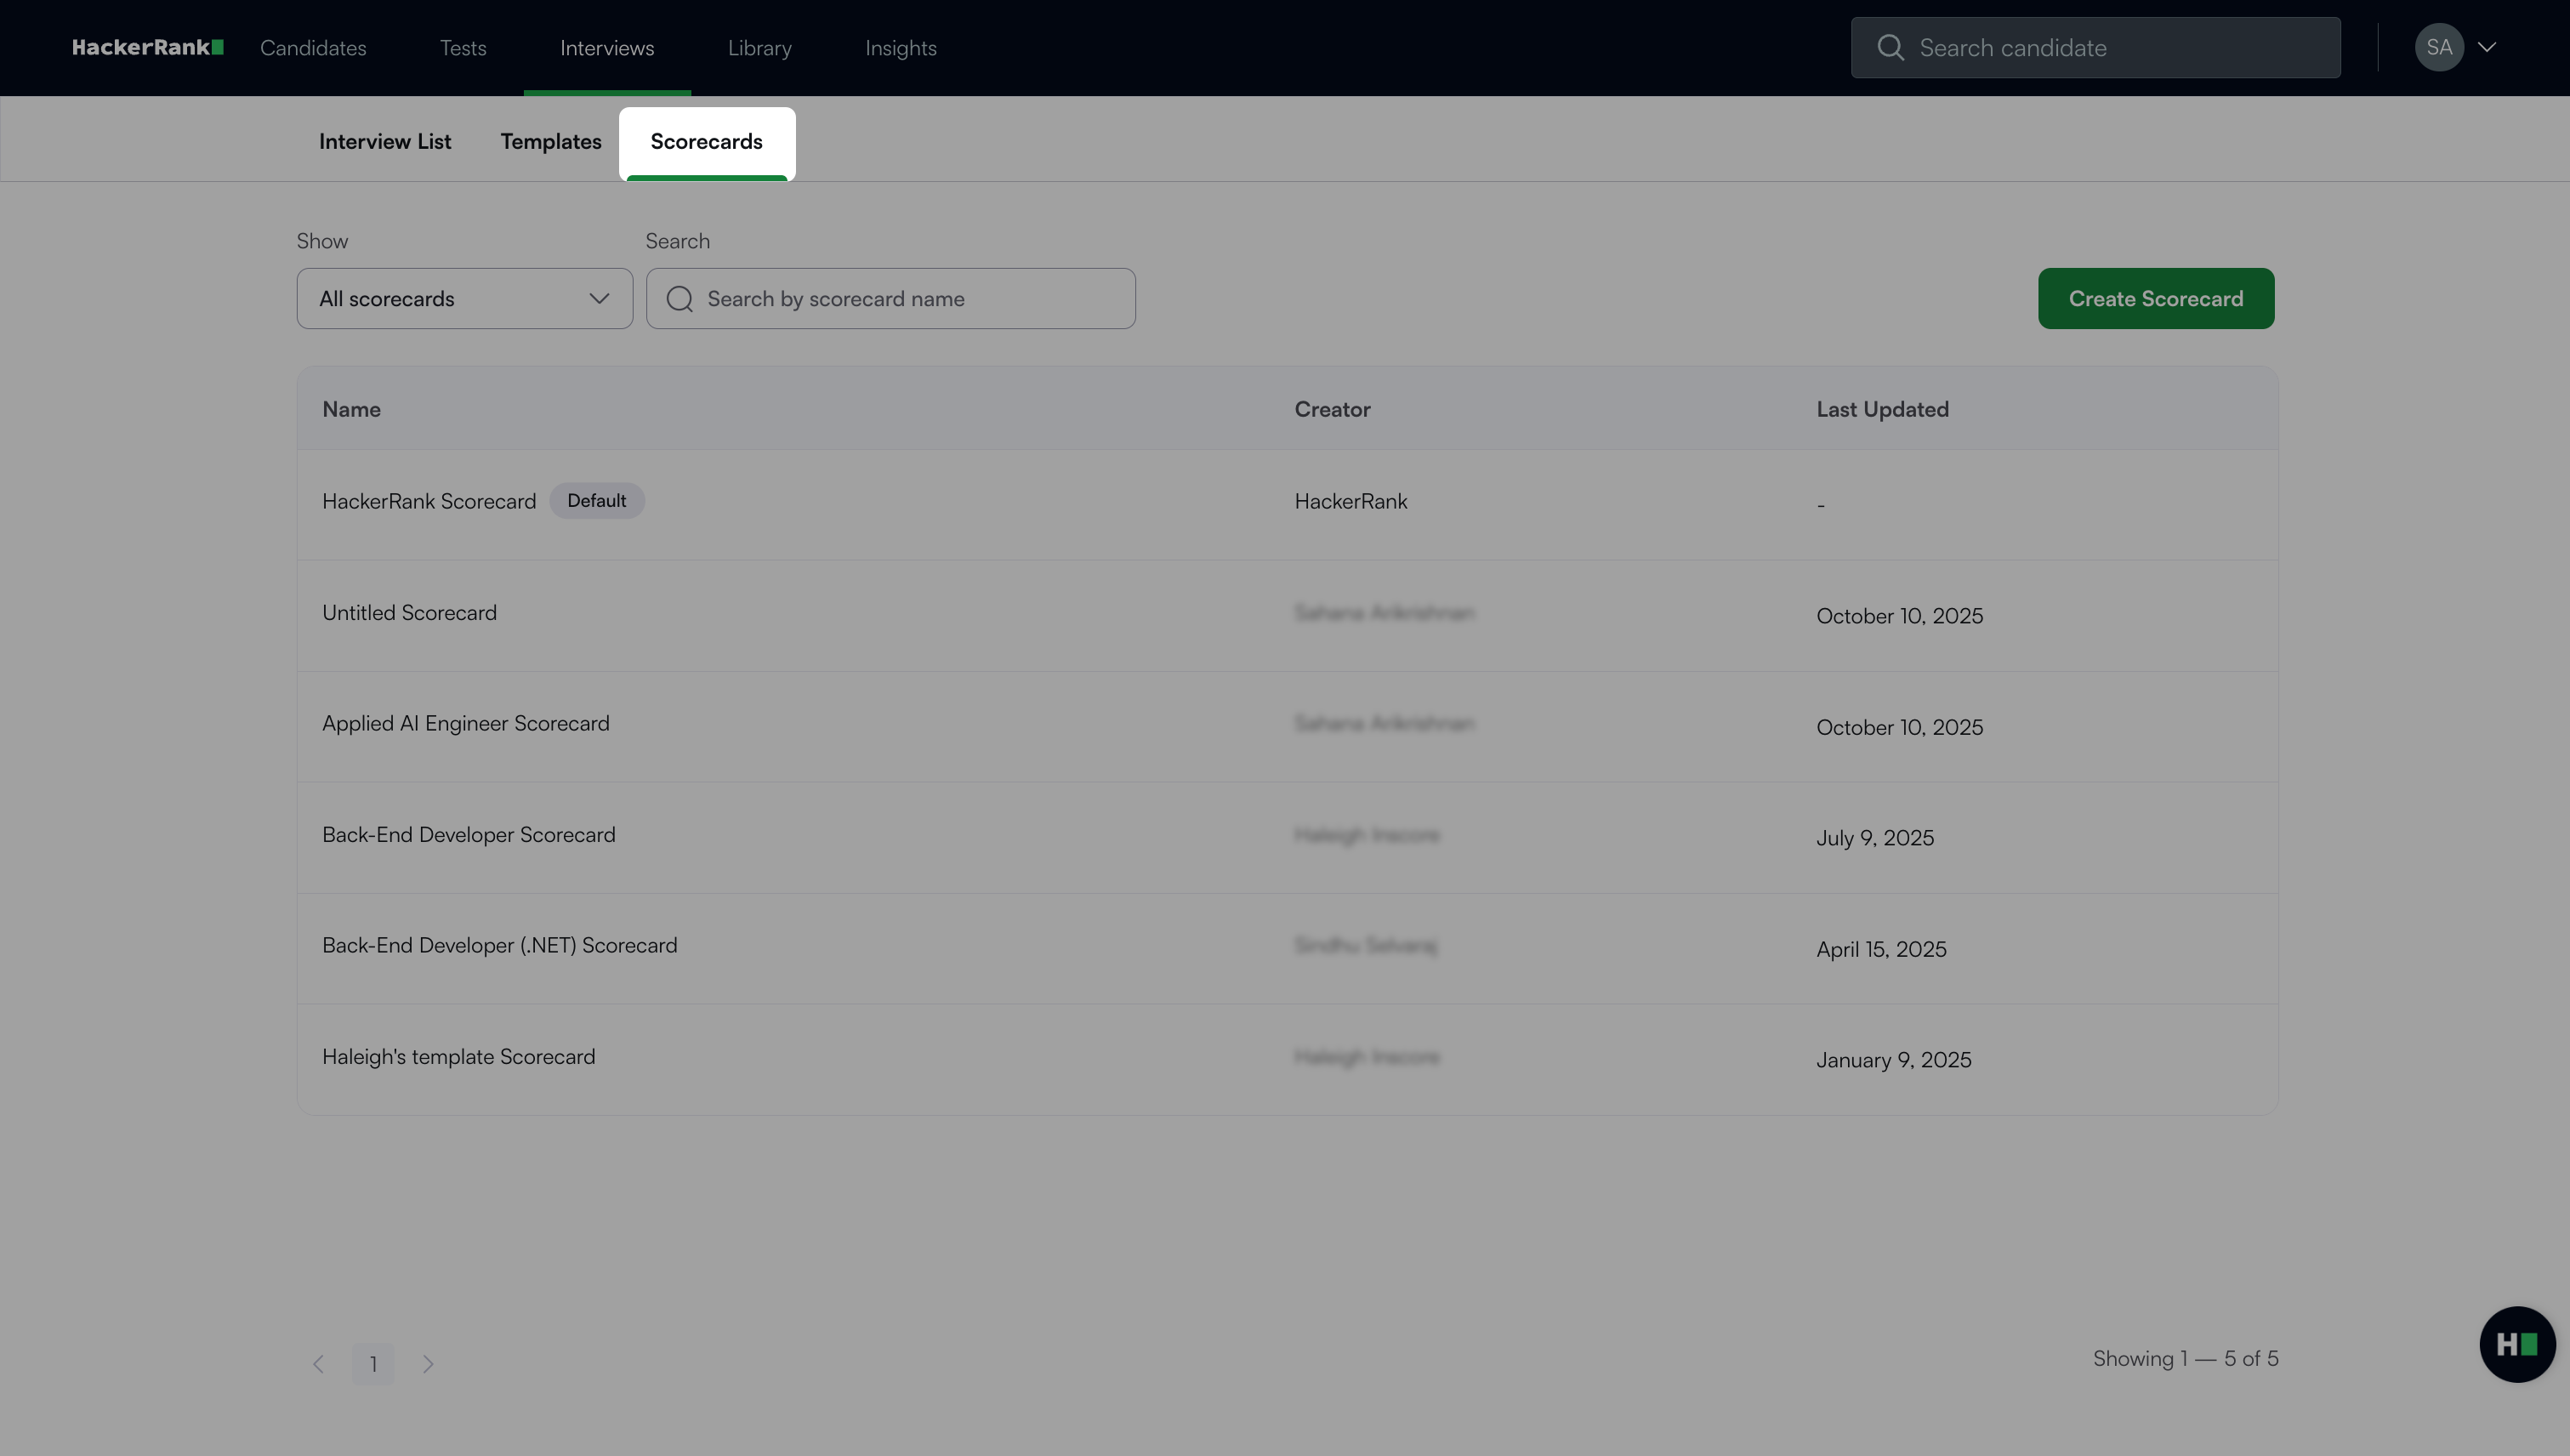Click the HackerRank logo in navbar
Screen dimensions: 2570x1456
tap(147, 47)
